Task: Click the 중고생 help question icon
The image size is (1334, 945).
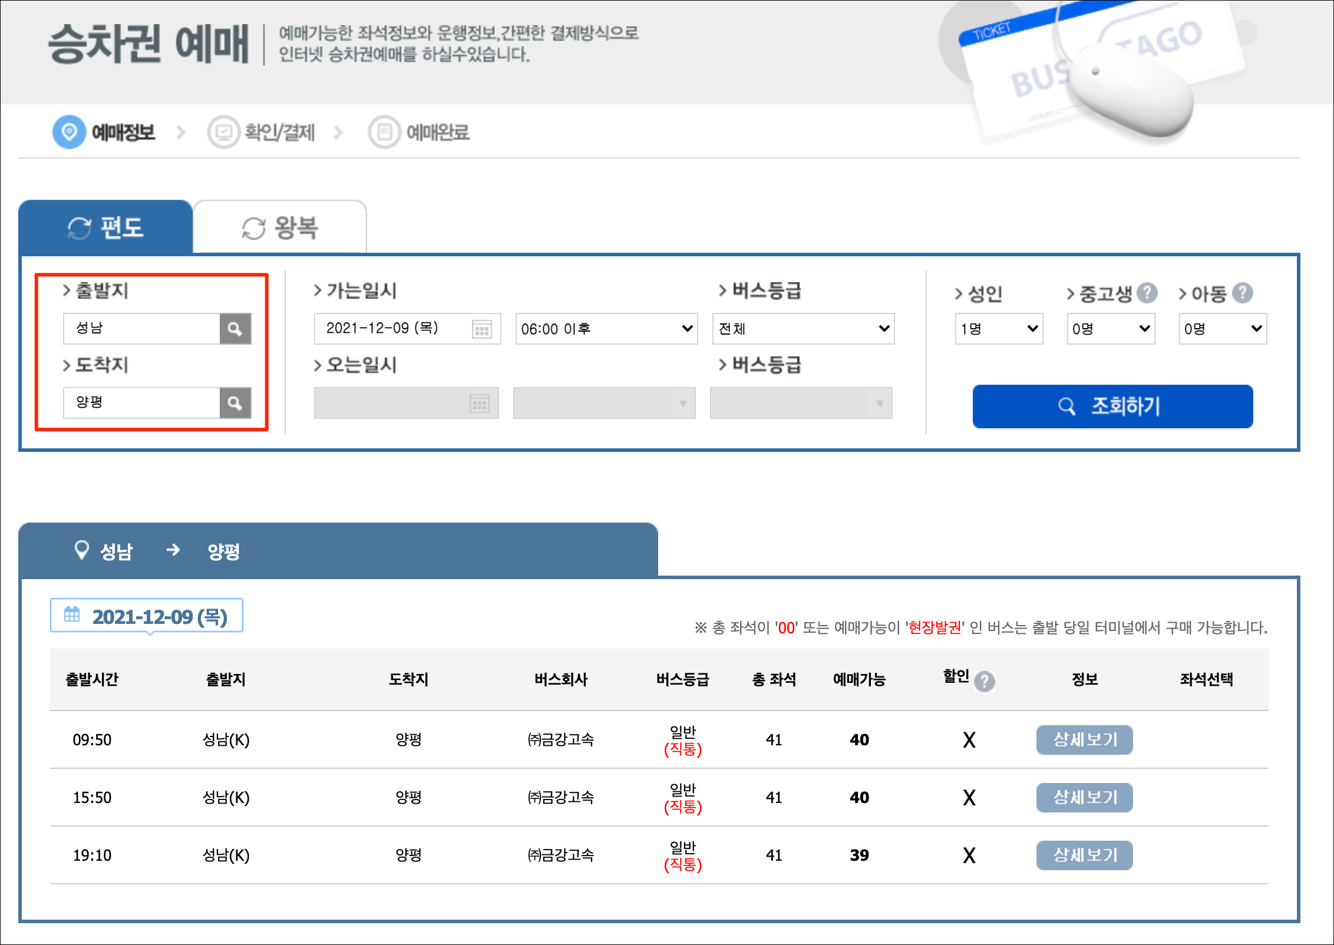Action: [1147, 293]
